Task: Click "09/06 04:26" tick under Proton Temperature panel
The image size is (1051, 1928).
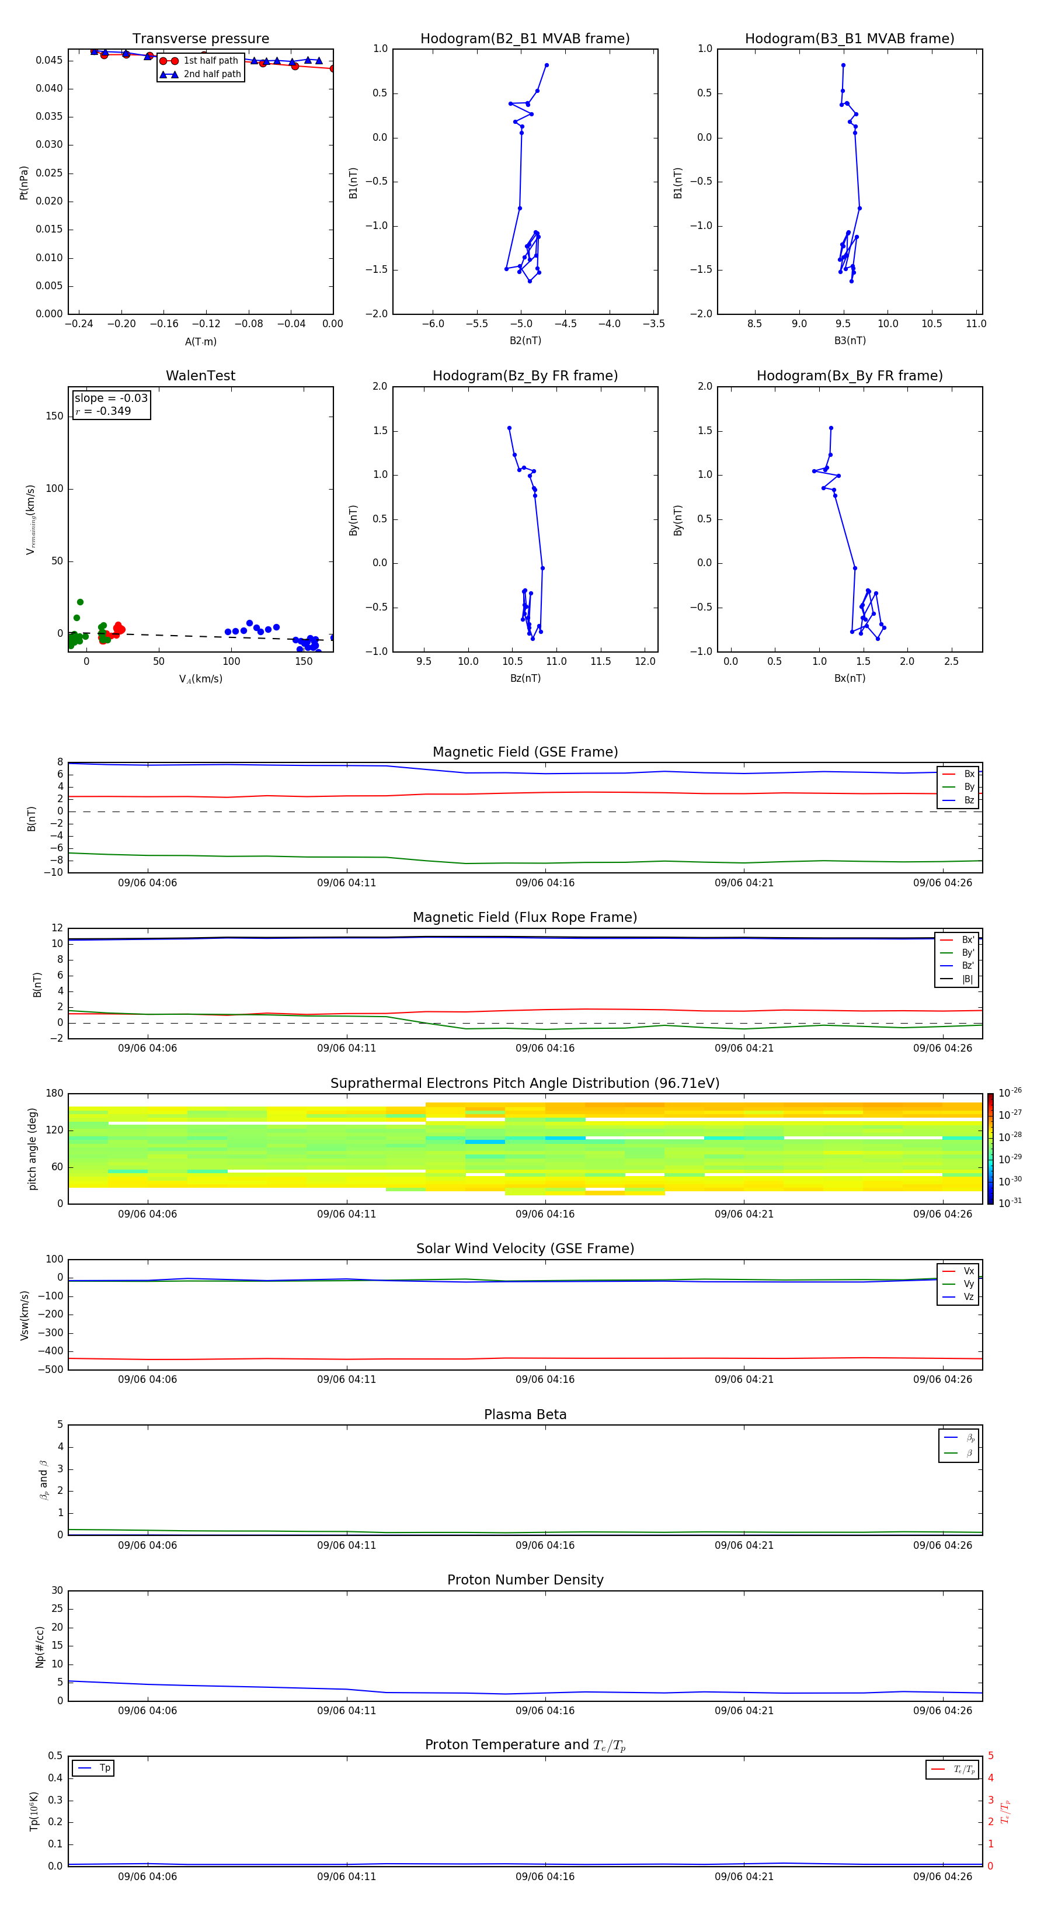Action: tap(942, 1877)
